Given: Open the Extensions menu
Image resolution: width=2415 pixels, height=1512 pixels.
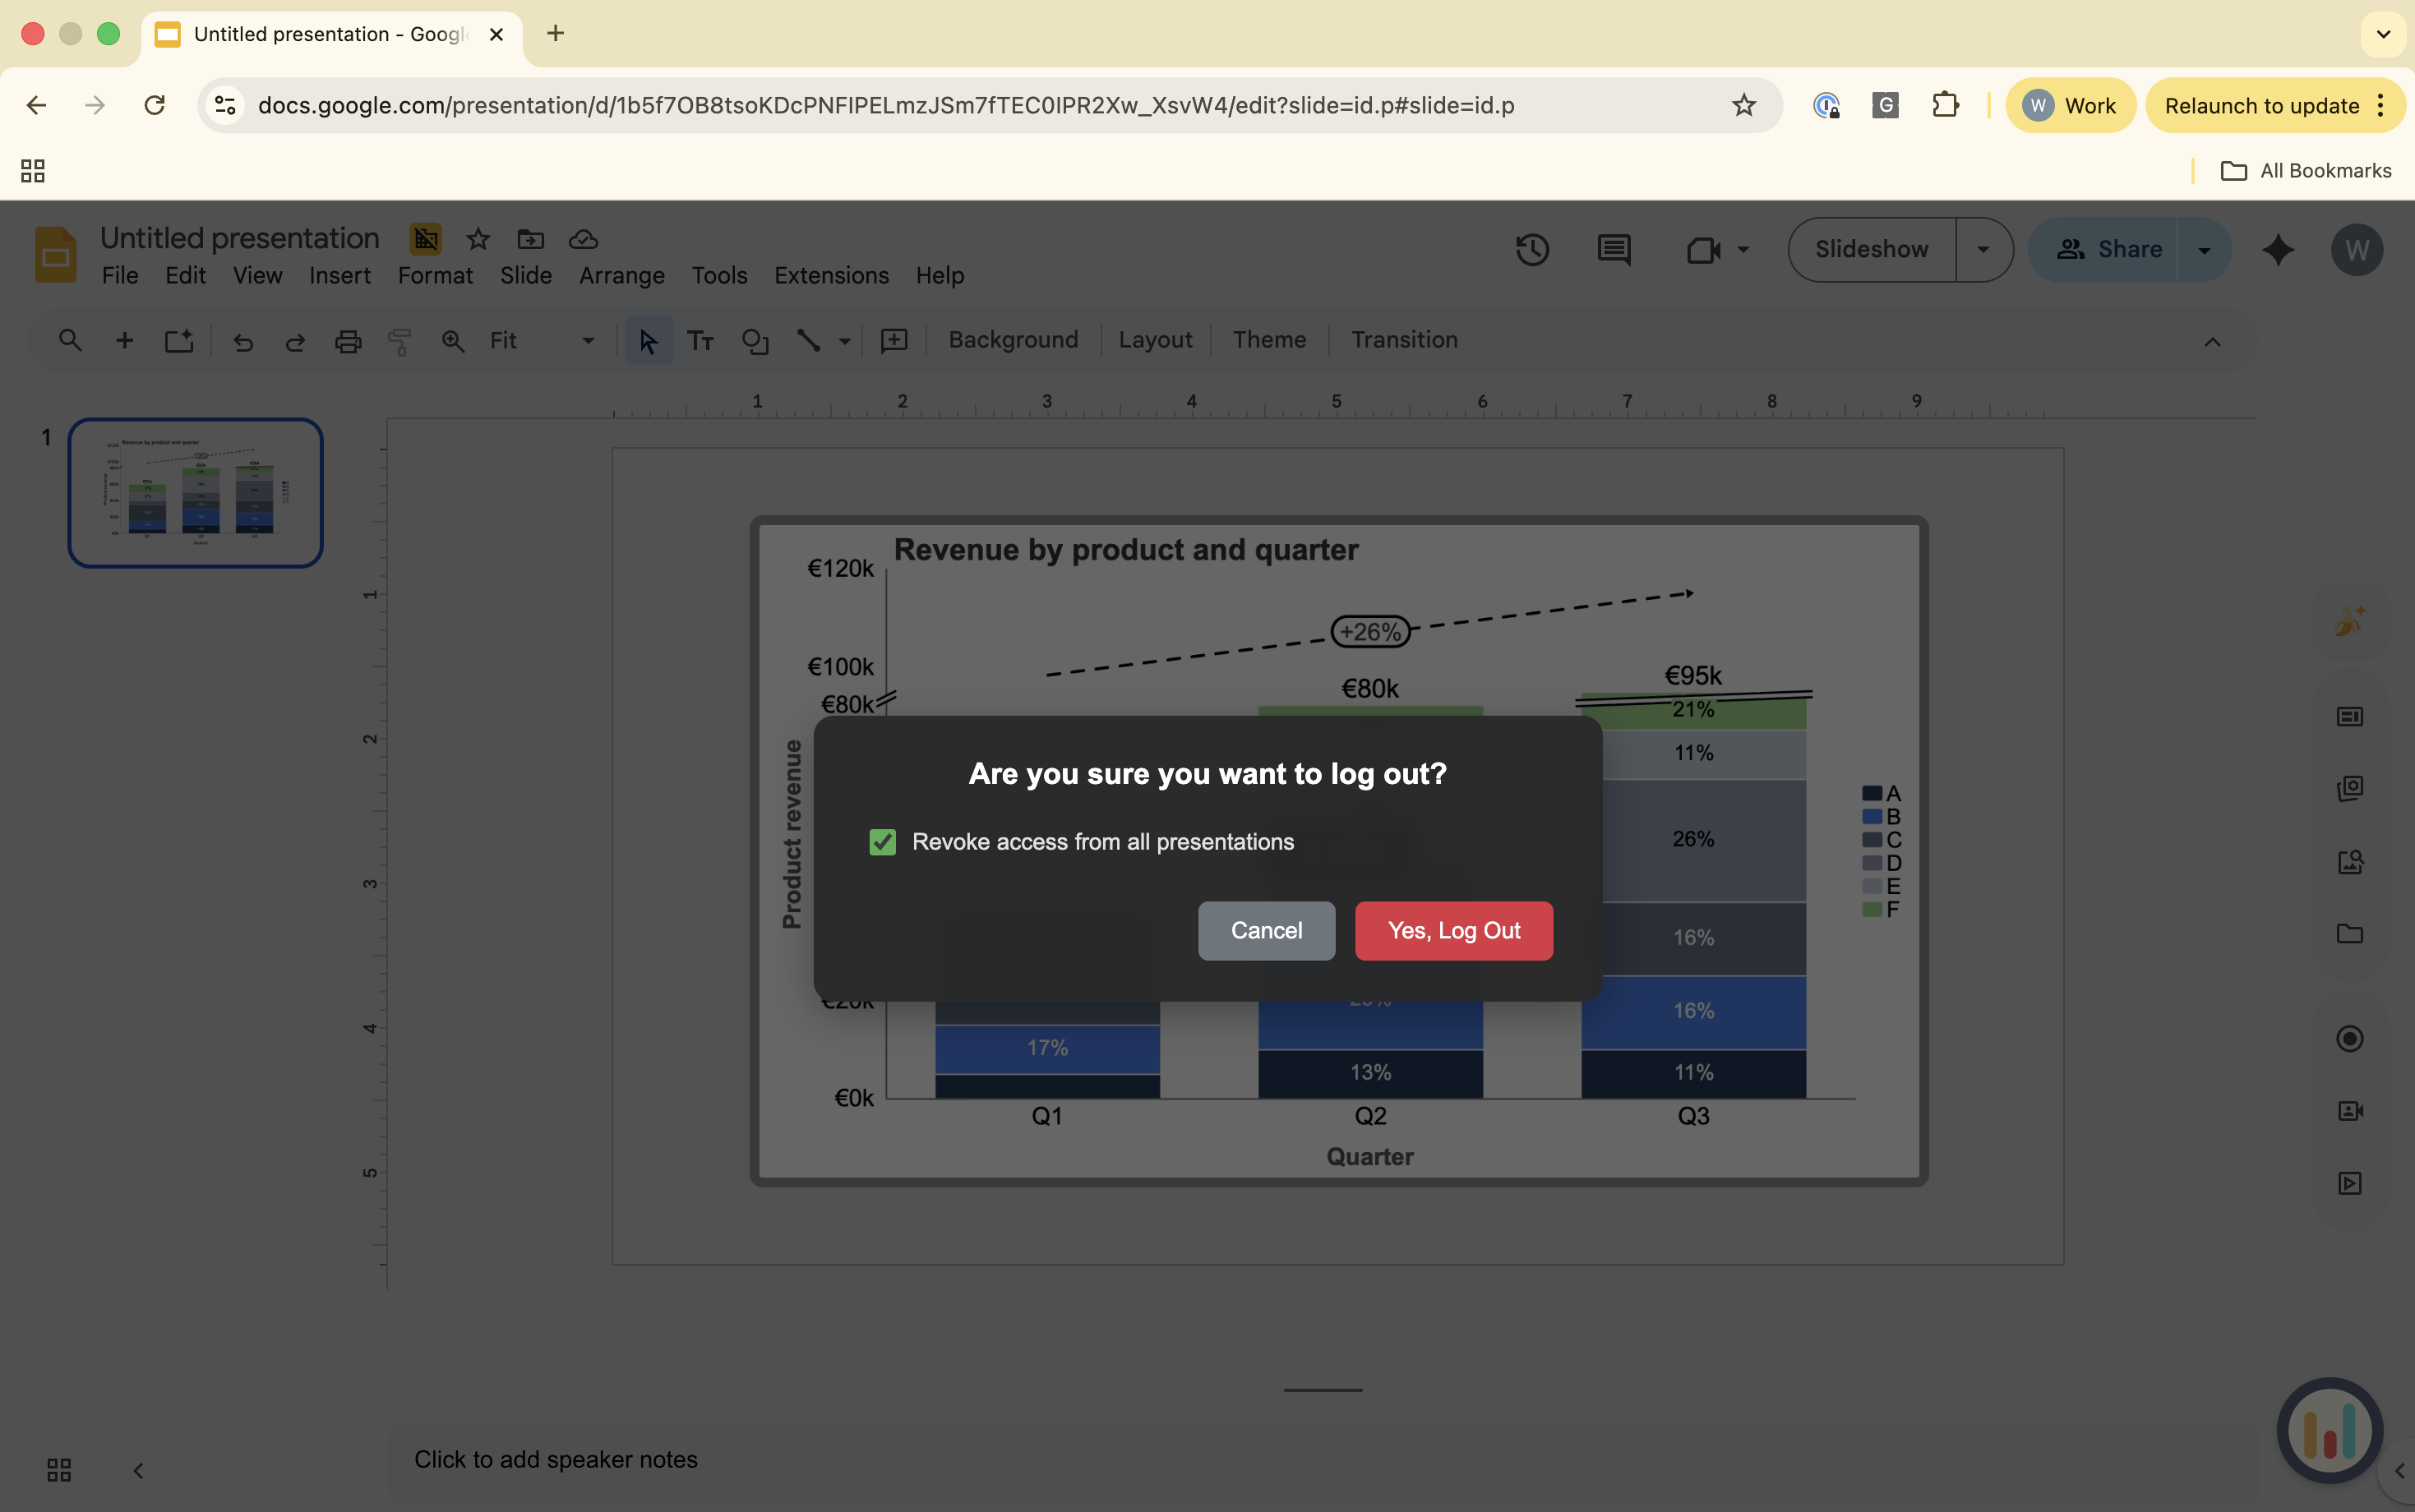Looking at the screenshot, I should (830, 275).
